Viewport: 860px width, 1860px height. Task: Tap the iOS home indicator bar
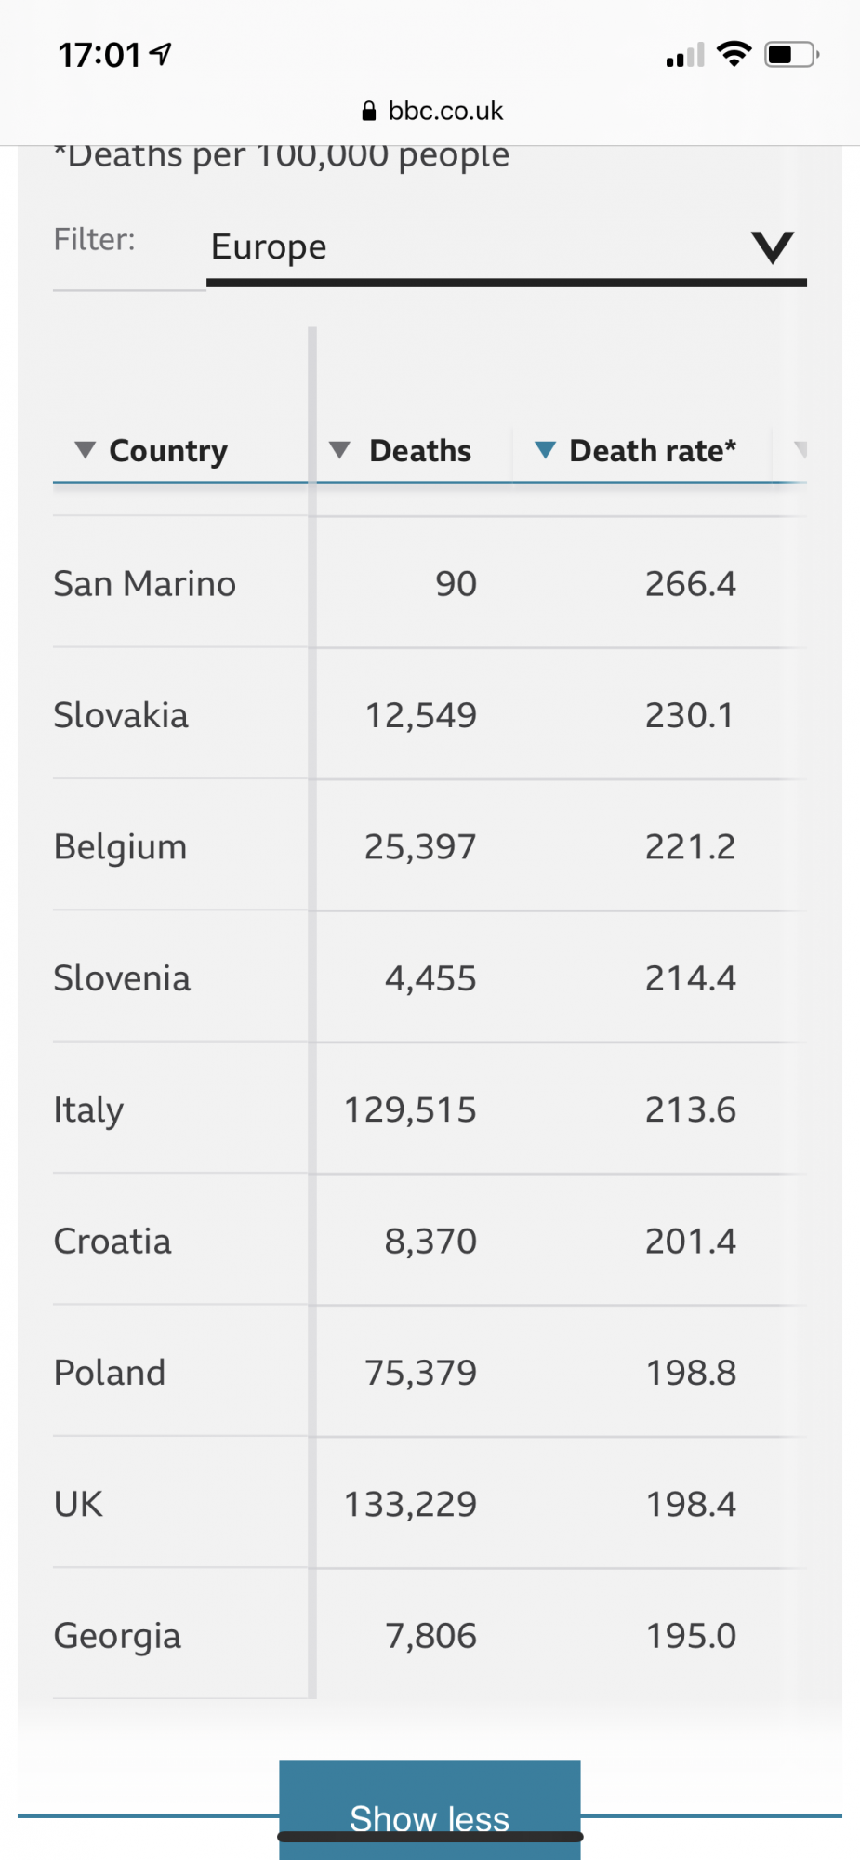(x=430, y=1837)
